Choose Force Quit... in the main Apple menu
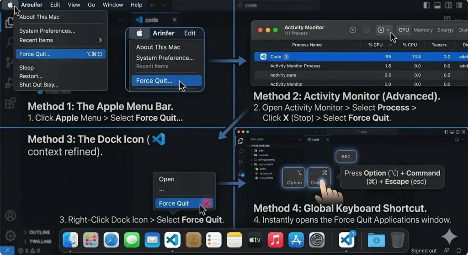Viewport: 468px width, 255px height. [x=61, y=54]
